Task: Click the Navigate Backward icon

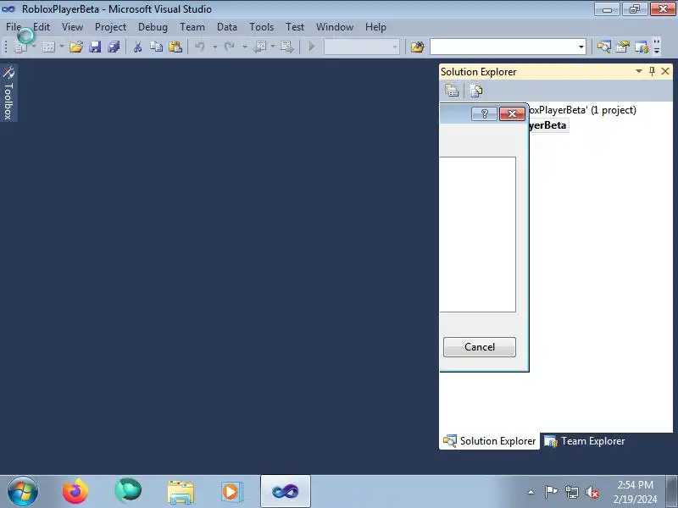Action: click(x=260, y=47)
